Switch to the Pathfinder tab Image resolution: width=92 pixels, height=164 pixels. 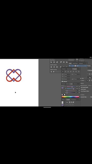(67, 84)
